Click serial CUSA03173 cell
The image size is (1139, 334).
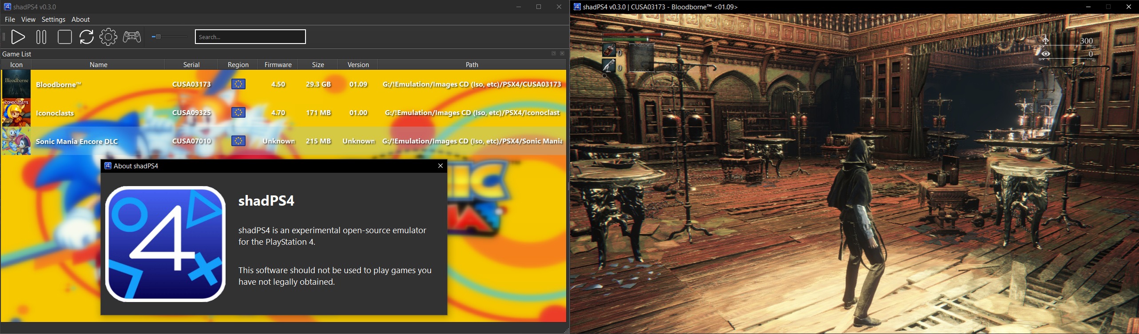(191, 84)
